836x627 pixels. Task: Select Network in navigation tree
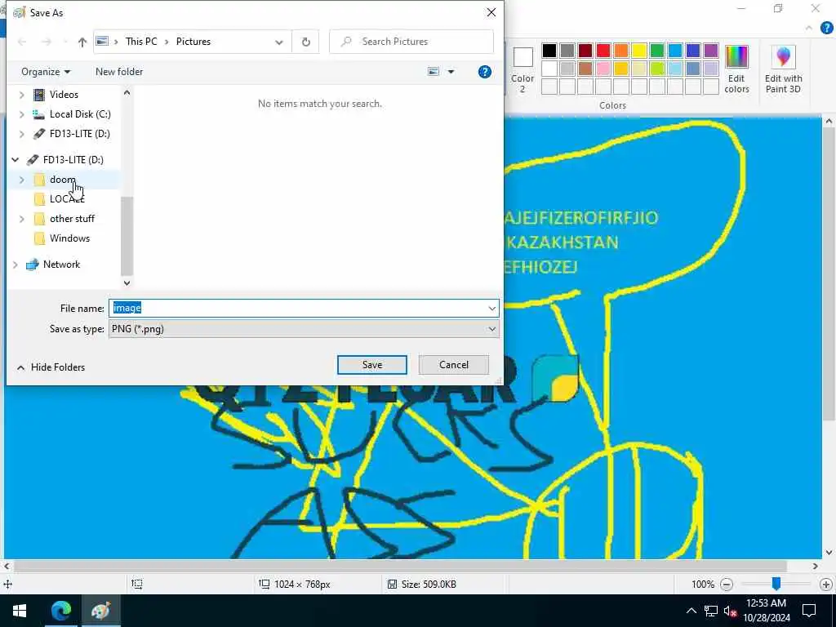(x=61, y=265)
